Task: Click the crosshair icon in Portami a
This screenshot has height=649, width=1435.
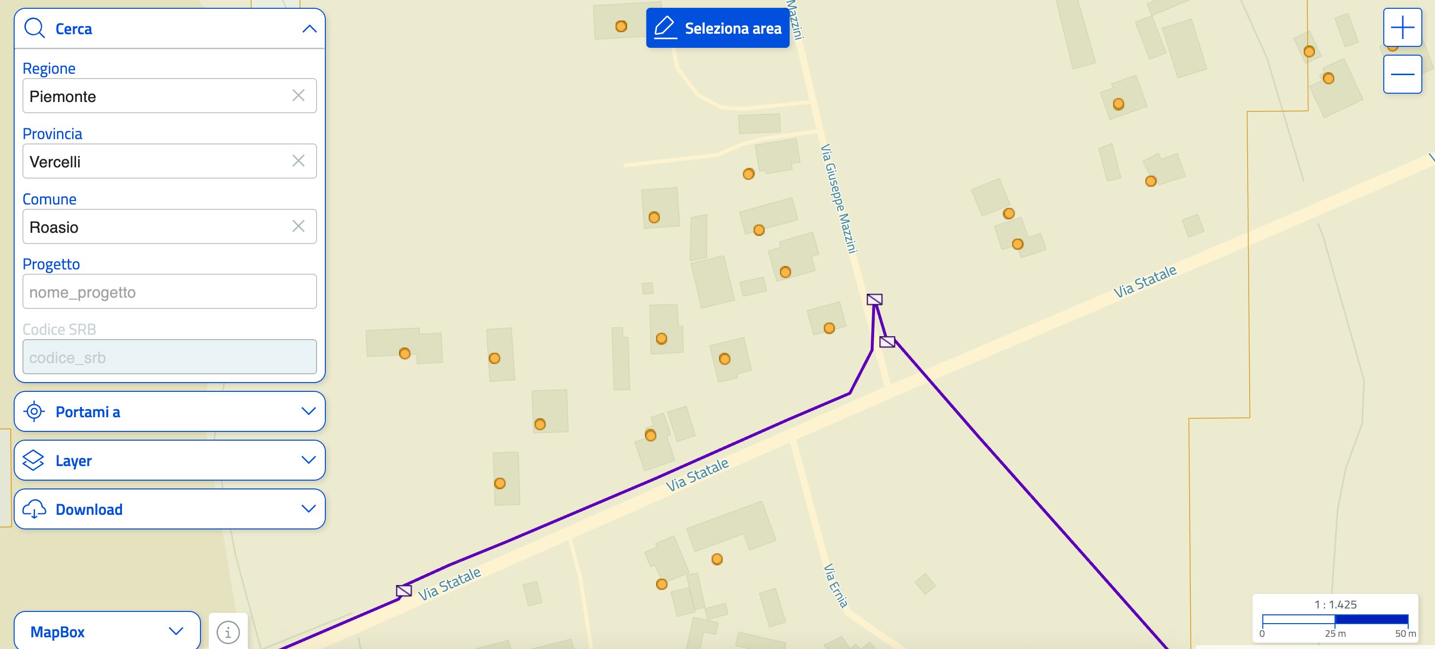Action: click(x=34, y=412)
